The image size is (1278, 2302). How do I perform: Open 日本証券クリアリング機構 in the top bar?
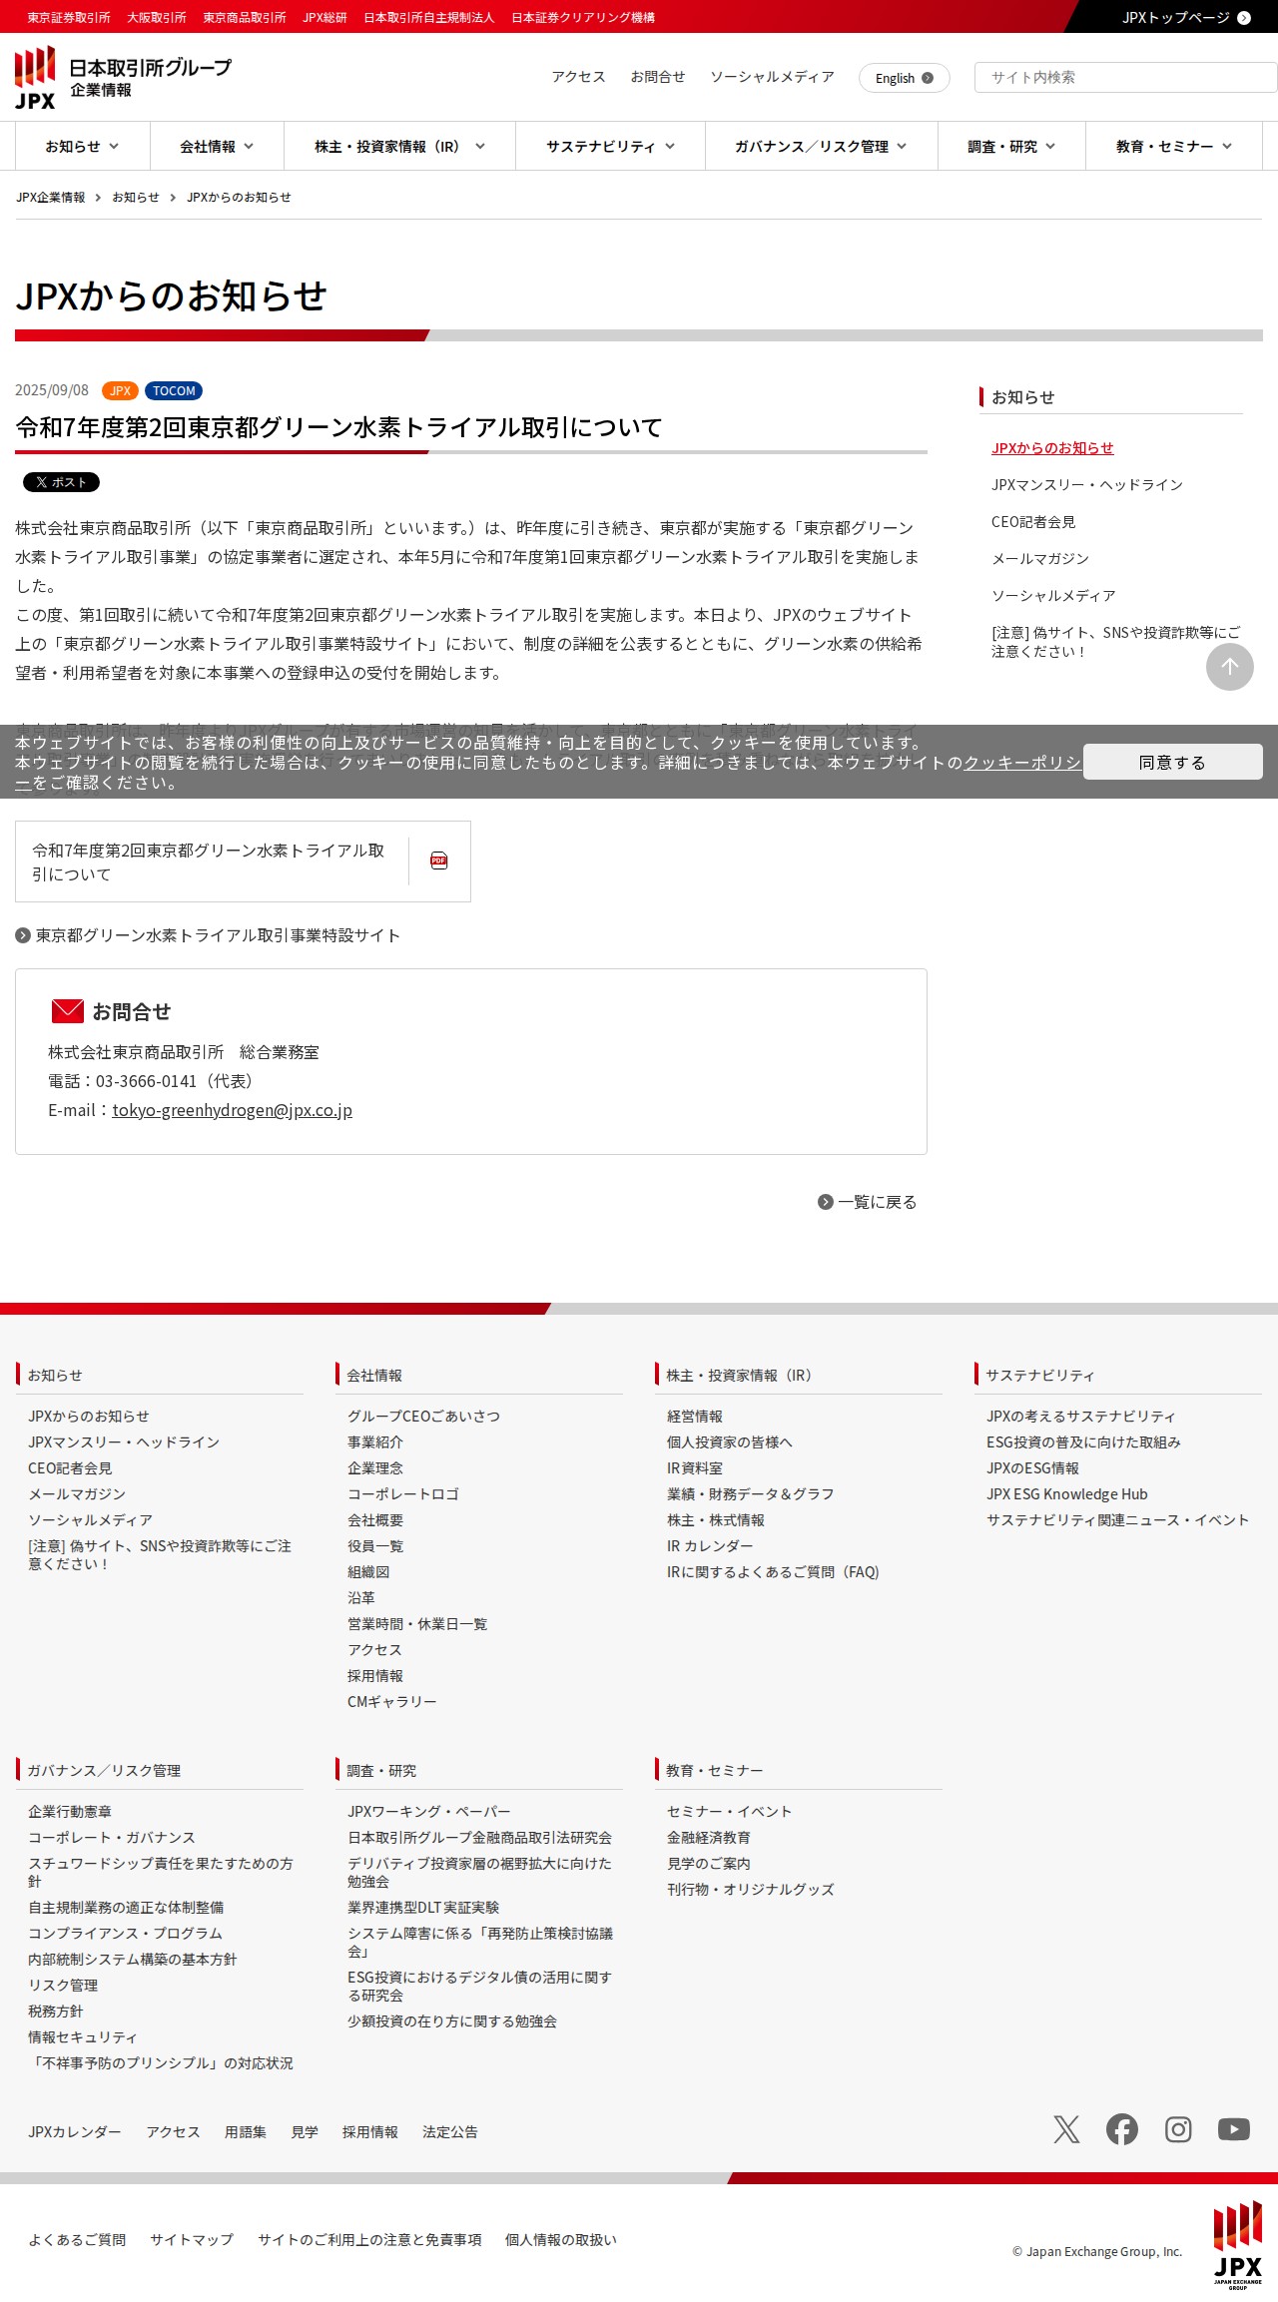[x=583, y=18]
